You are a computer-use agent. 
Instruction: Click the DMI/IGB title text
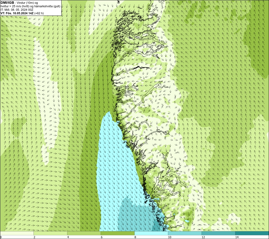[x=7, y=3]
